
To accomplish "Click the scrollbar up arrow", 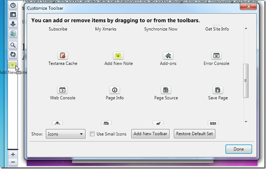I will (246, 28).
